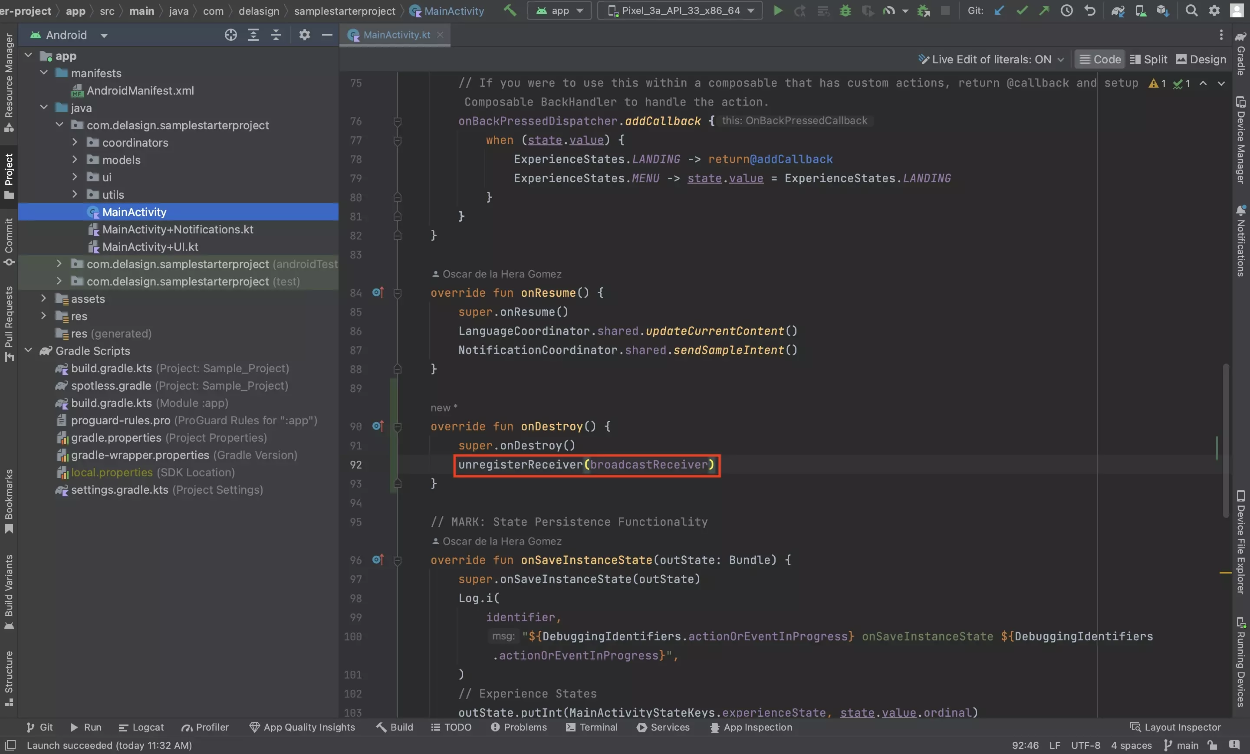Image resolution: width=1250 pixels, height=754 pixels.
Task: Click the Git rollback undo icon
Action: coord(1089,11)
